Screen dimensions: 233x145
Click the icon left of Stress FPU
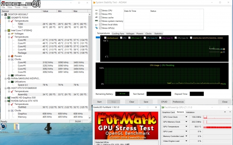[96, 14]
